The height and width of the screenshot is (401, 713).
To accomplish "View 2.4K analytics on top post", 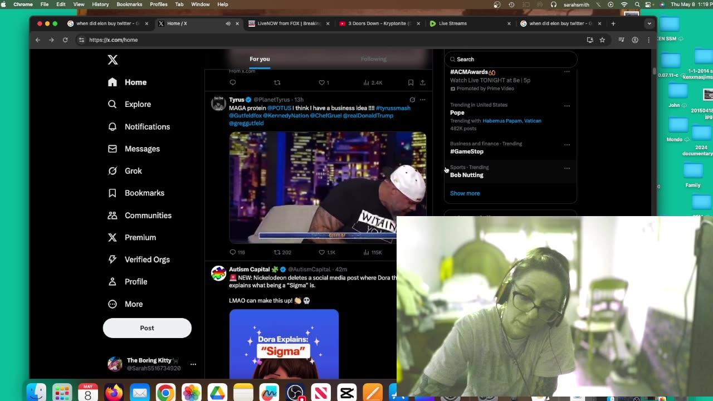I will point(373,82).
